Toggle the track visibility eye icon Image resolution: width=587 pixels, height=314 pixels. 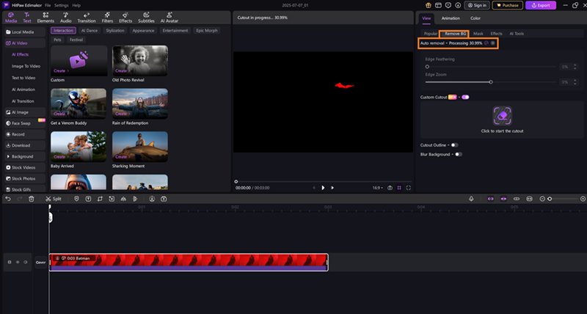tap(18, 263)
